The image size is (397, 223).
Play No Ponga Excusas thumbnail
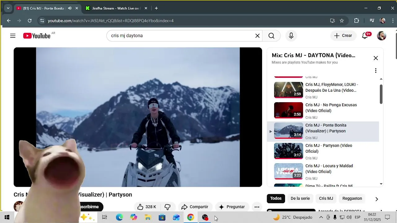[x=288, y=110]
